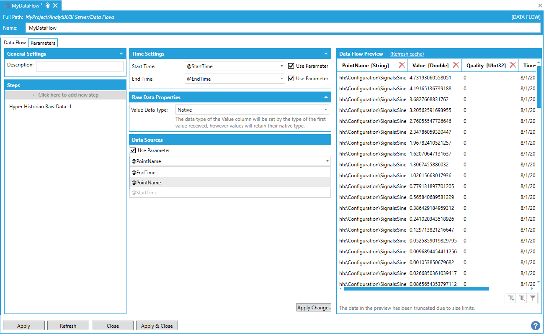Click the Description input field

pyautogui.click(x=80, y=66)
